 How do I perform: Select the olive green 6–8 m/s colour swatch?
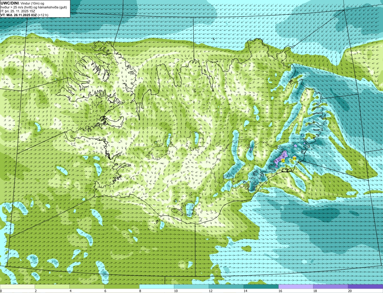[122, 286]
